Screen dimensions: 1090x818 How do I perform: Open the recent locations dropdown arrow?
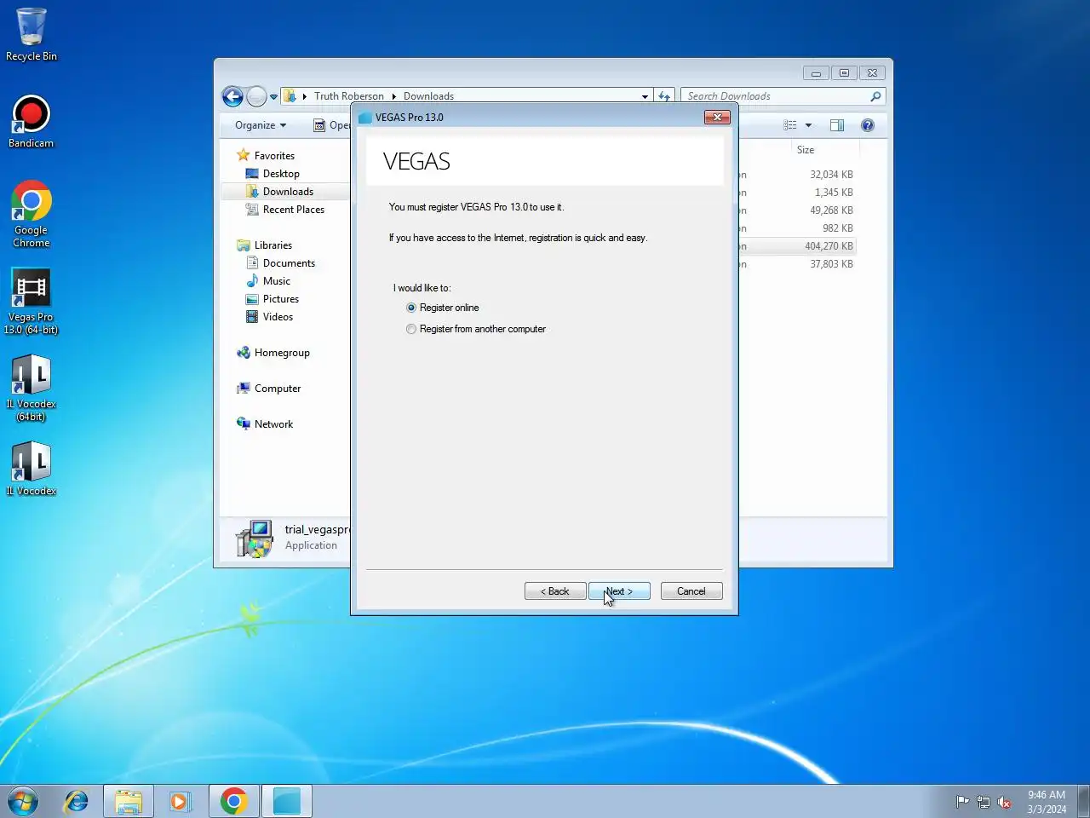[273, 97]
